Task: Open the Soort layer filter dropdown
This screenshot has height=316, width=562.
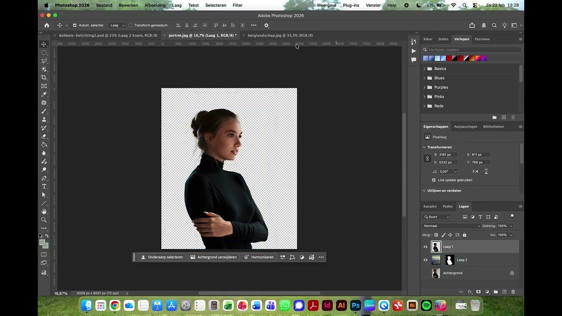Action: pos(436,217)
